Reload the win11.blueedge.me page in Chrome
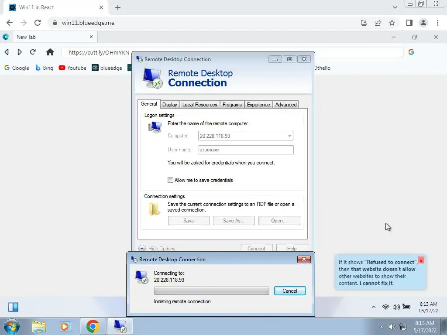 [x=38, y=23]
